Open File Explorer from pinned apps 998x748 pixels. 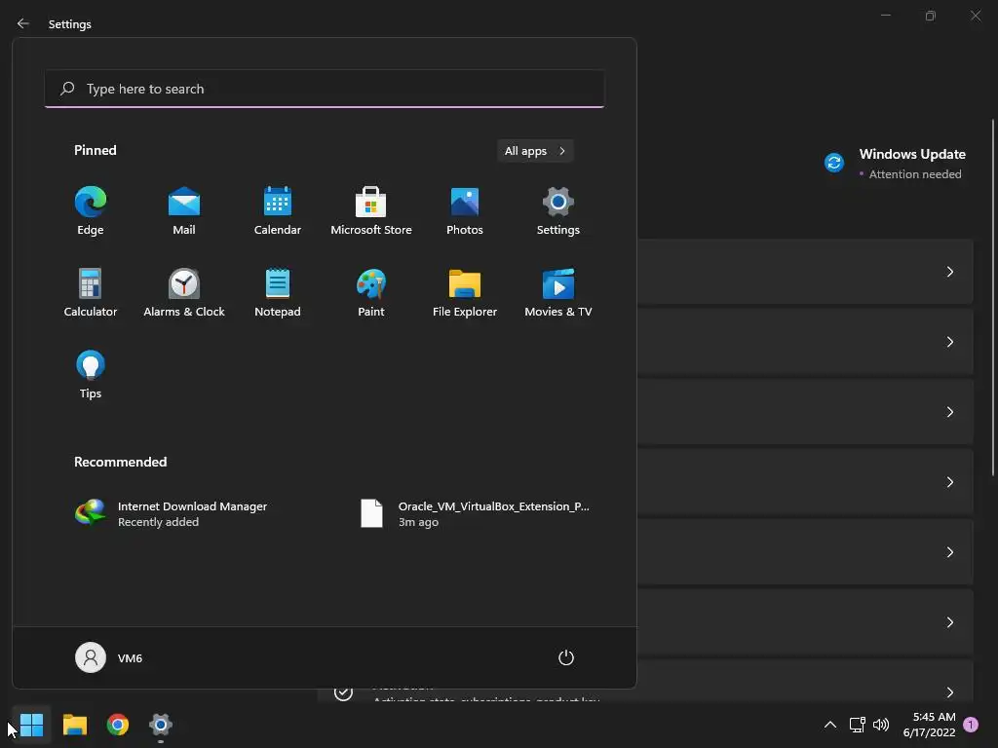click(x=465, y=293)
